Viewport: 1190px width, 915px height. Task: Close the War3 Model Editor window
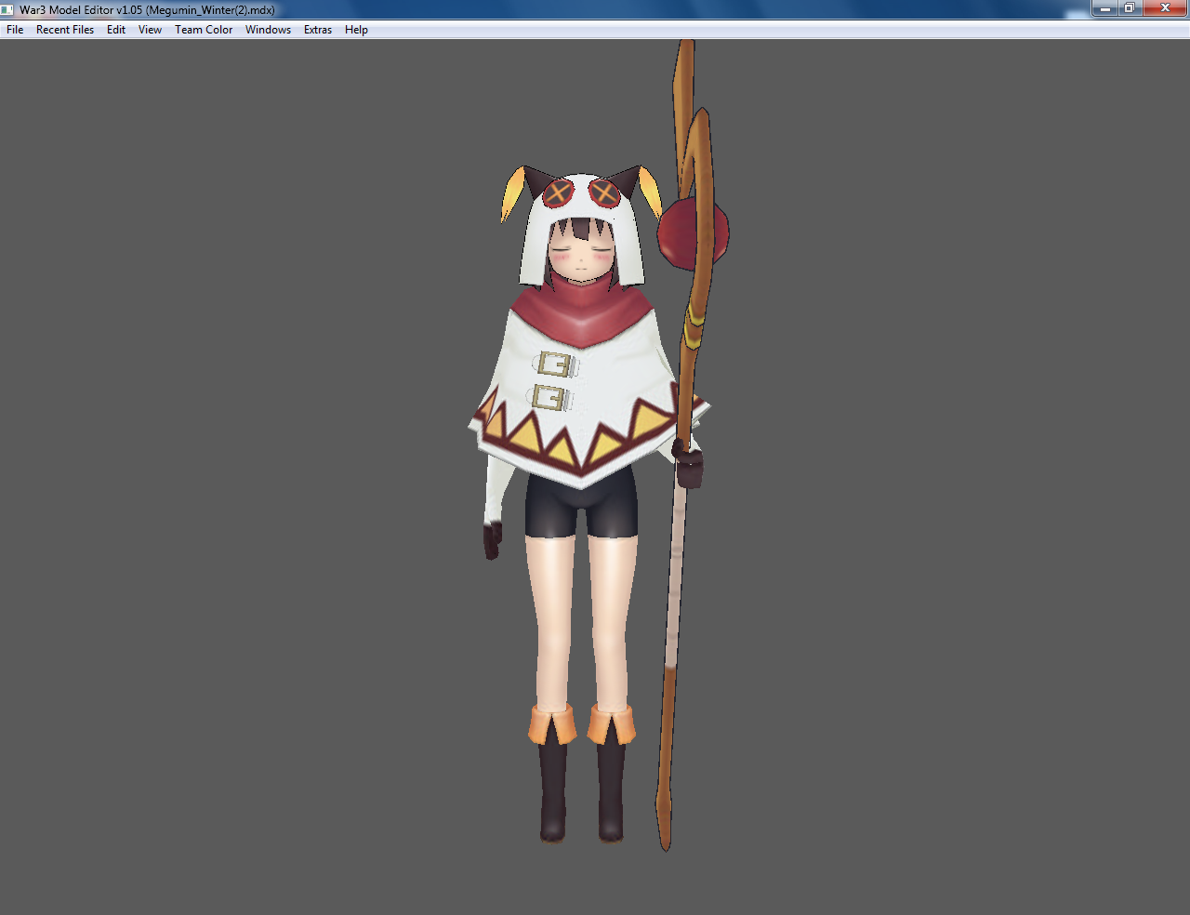tap(1165, 8)
